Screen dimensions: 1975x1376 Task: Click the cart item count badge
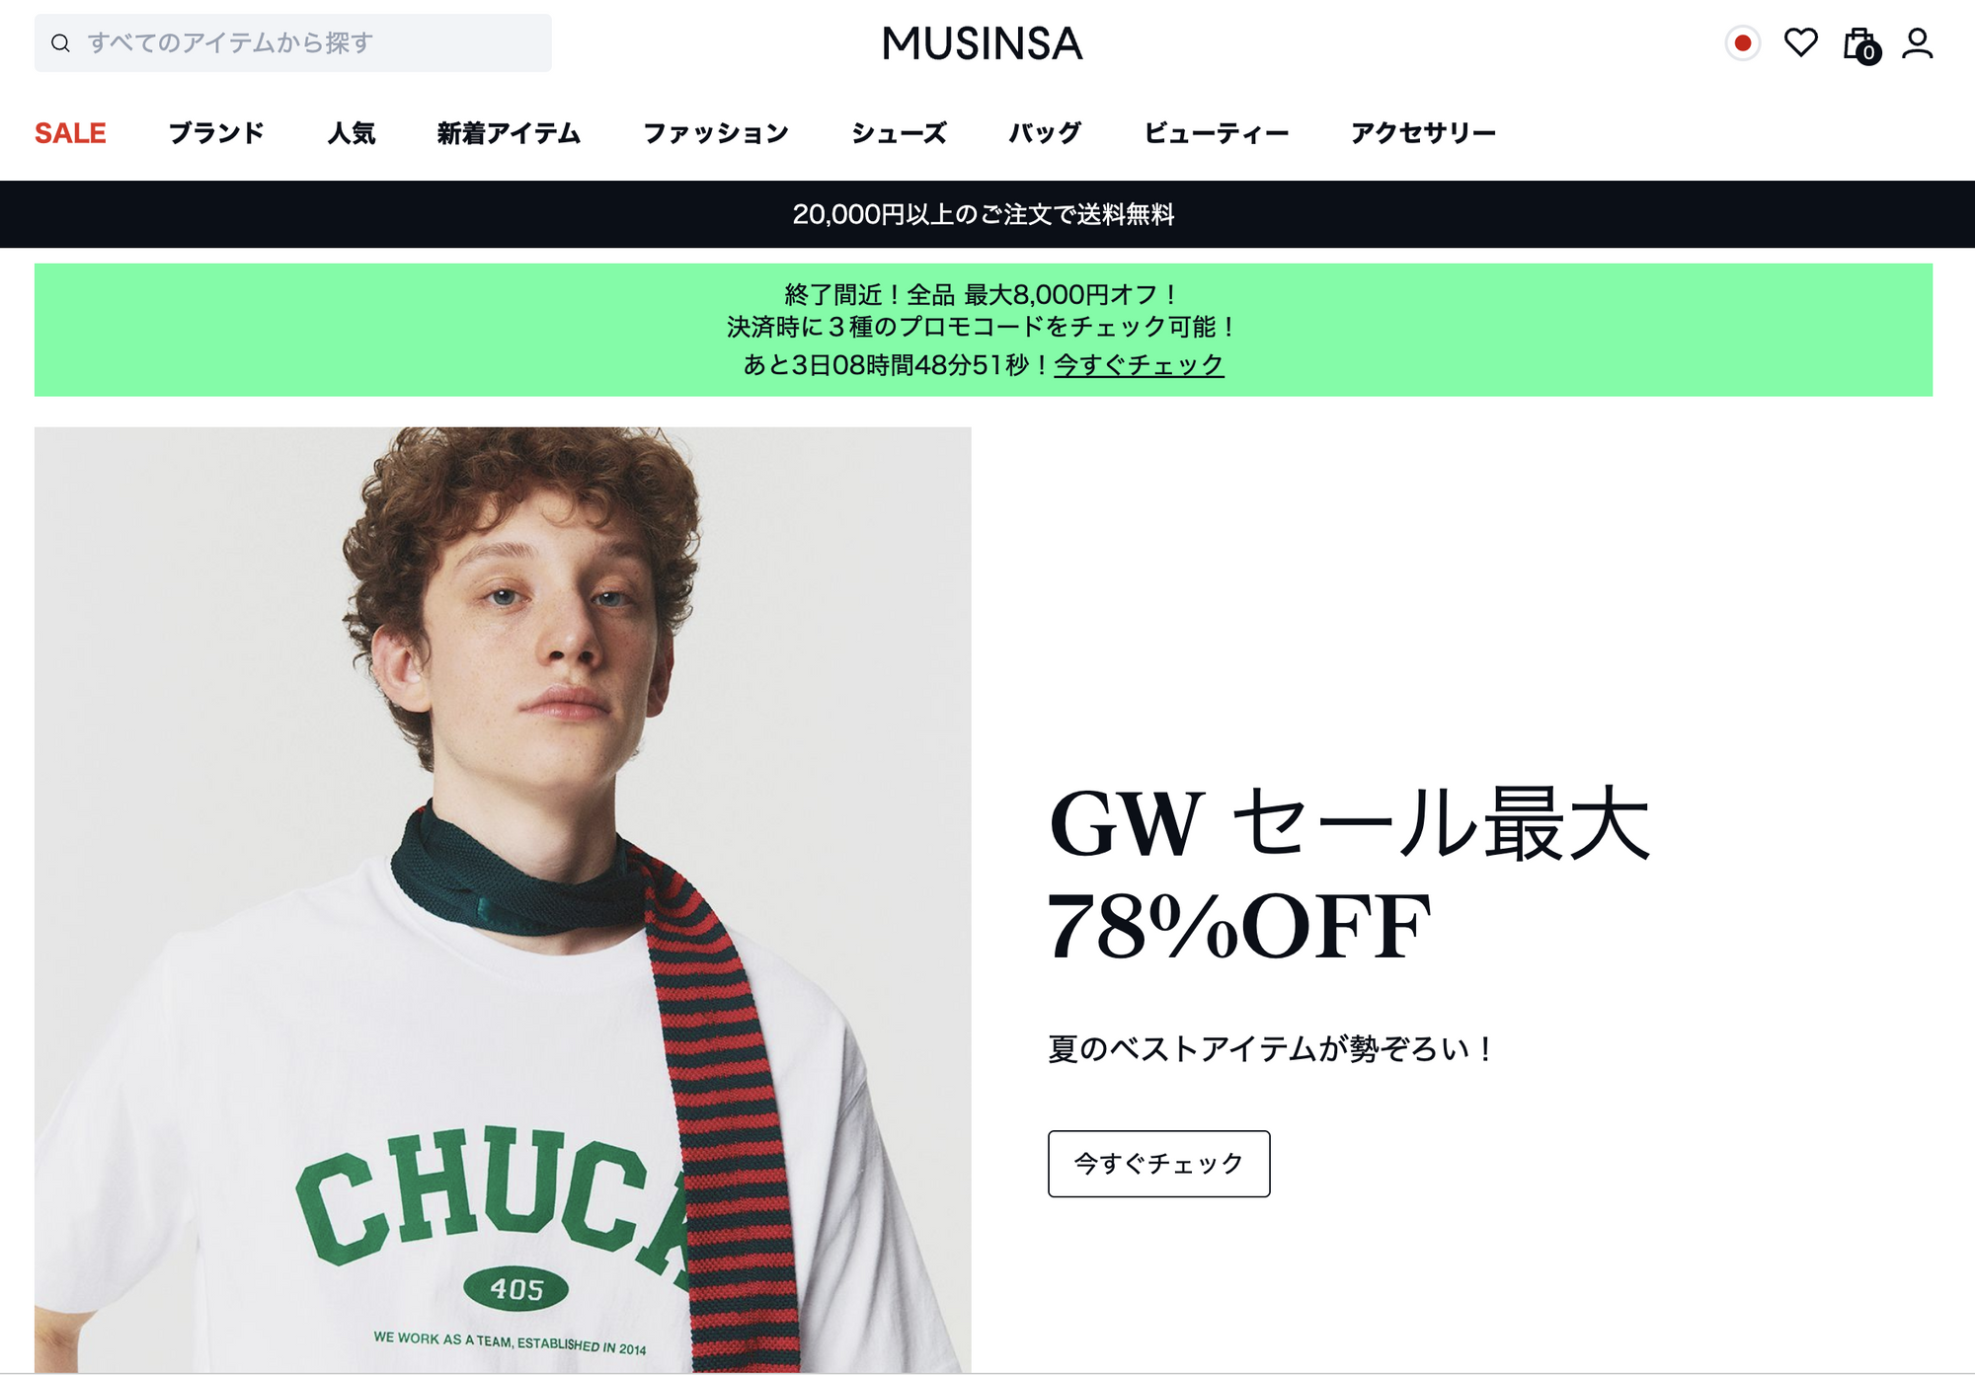click(1868, 53)
